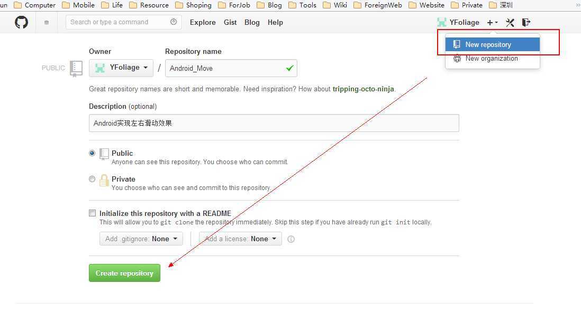The image size is (581, 312).
Task: Open the notifications indicator dot
Action: (47, 23)
